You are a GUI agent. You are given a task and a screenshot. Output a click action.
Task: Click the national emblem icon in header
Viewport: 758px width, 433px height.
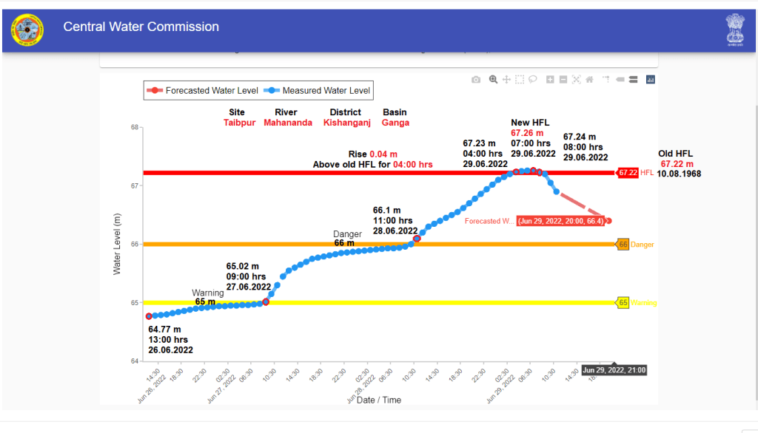[x=734, y=28]
